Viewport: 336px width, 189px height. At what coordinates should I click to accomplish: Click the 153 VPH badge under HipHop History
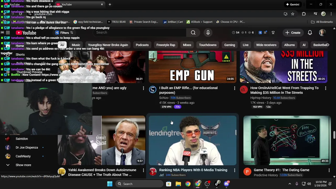tap(258, 107)
